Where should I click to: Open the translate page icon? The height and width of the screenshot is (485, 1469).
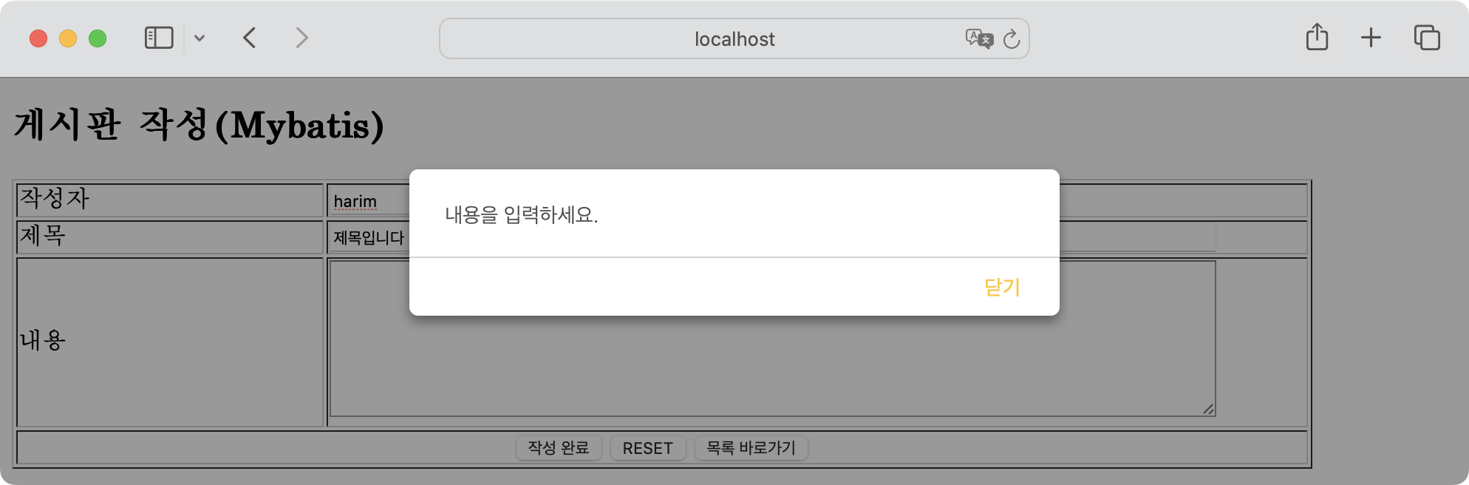coord(979,38)
